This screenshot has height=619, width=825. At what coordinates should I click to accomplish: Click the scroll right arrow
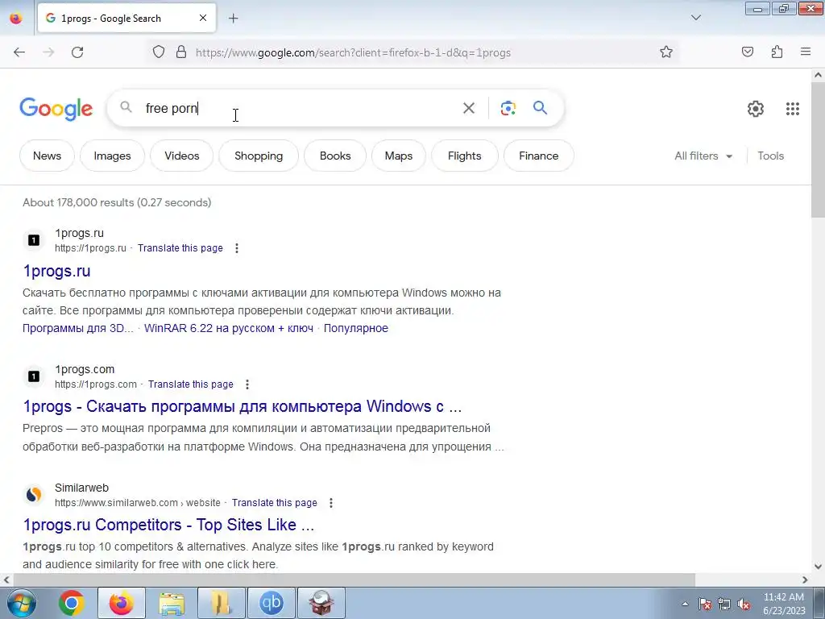805,580
